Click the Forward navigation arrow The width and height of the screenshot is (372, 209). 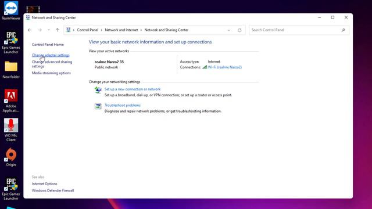pos(40,30)
